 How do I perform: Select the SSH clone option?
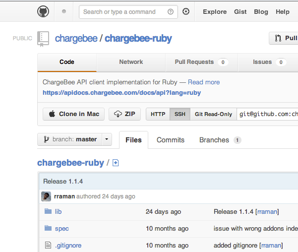tap(180, 114)
